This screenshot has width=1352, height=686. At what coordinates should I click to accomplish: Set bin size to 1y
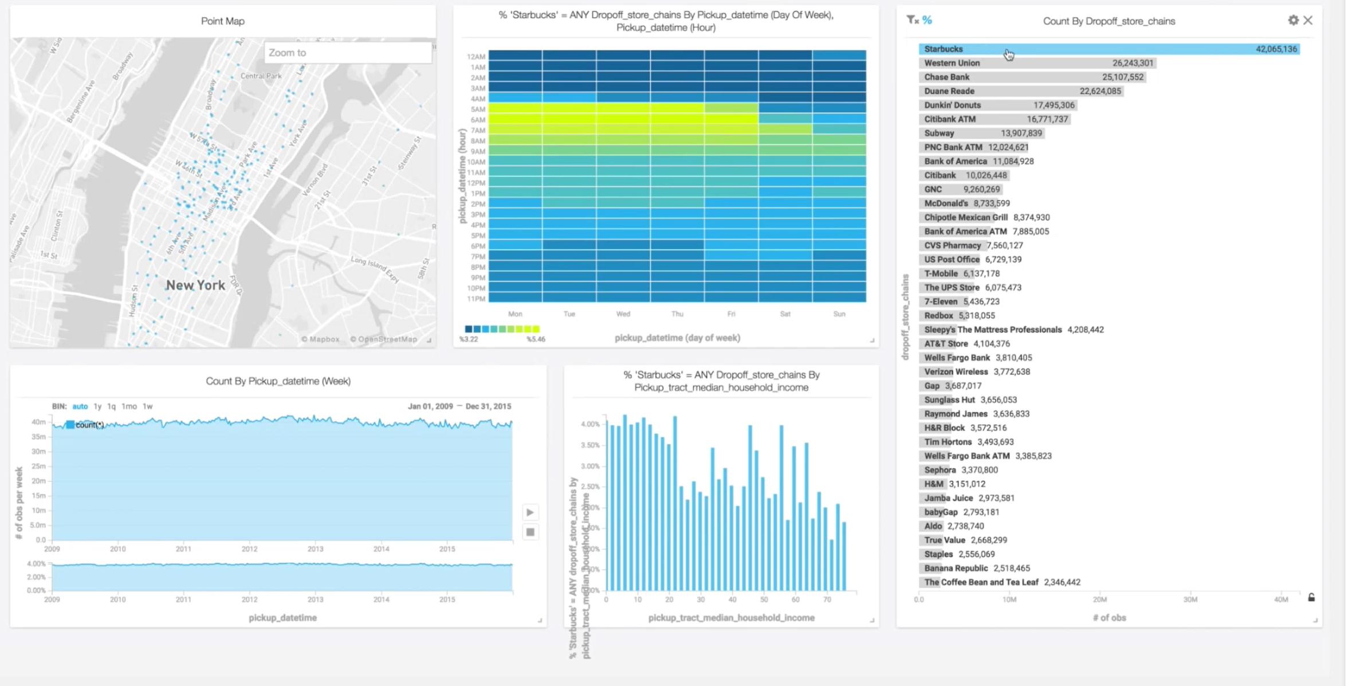tap(97, 406)
